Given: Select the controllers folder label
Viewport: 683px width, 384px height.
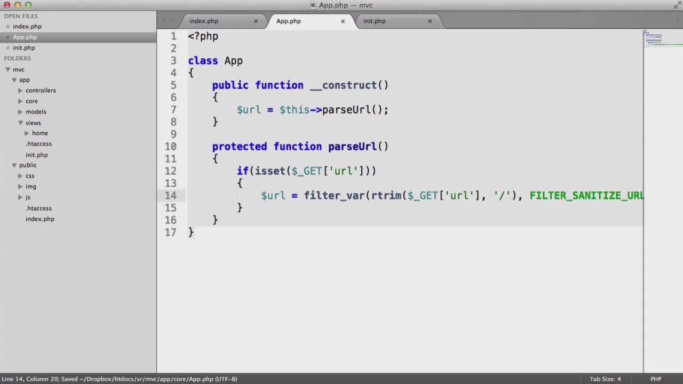Looking at the screenshot, I should pos(41,91).
